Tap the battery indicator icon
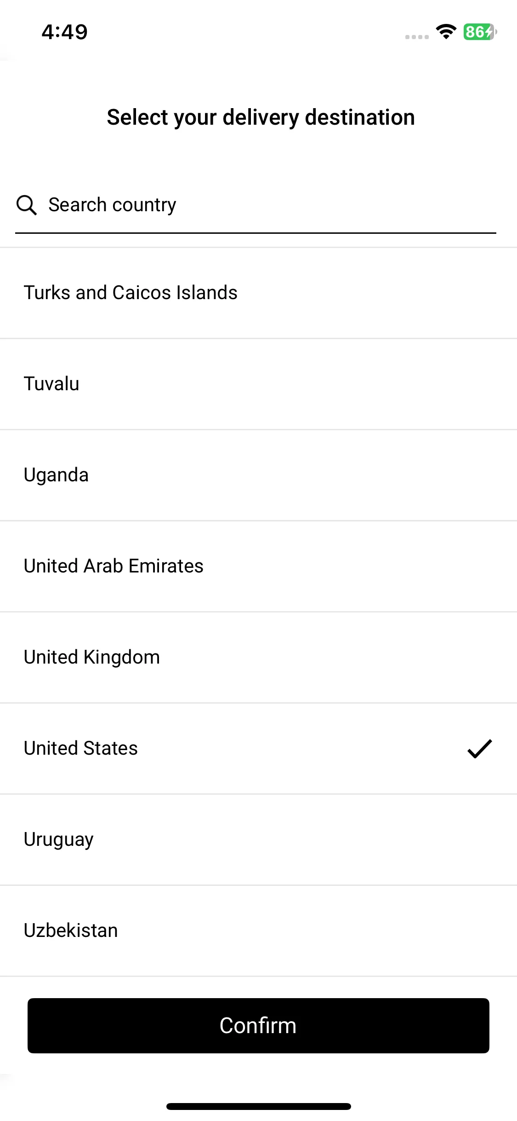Screen dimensions: 517x1121 (x=480, y=32)
